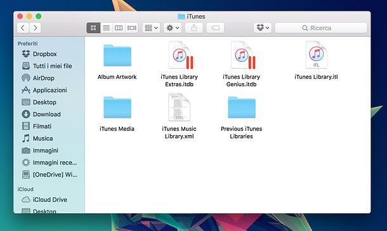Select iTunes Music Library.xml file icon
Image resolution: width=387 pixels, height=231 pixels.
(179, 107)
